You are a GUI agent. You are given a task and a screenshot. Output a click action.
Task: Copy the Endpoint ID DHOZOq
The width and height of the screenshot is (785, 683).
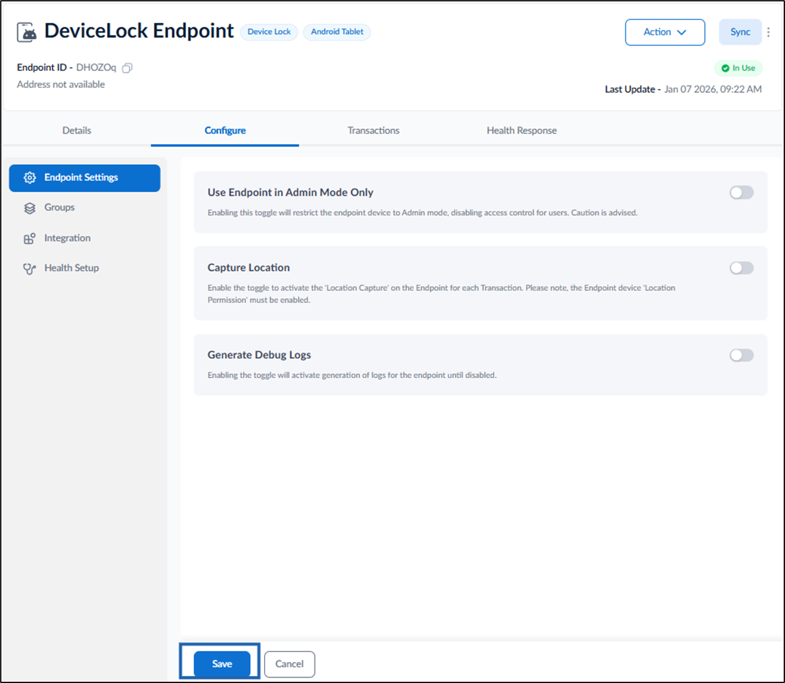(x=127, y=68)
